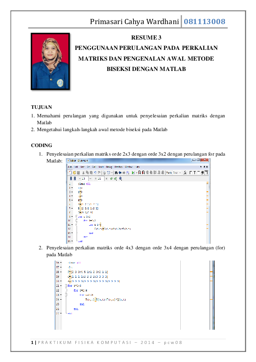Click the Find binoculars icon
Image resolution: width=256 pixels, height=362 pixels.
(x=116, y=172)
